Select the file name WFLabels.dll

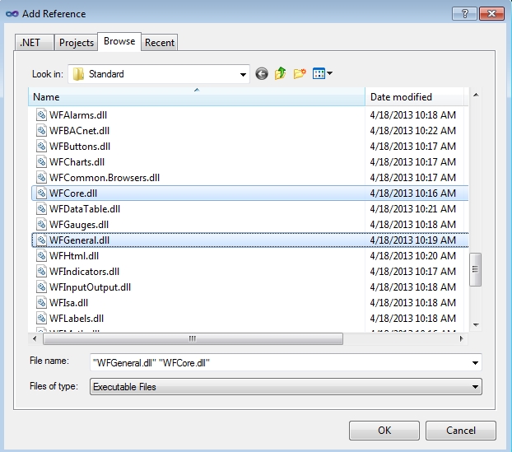tap(77, 319)
